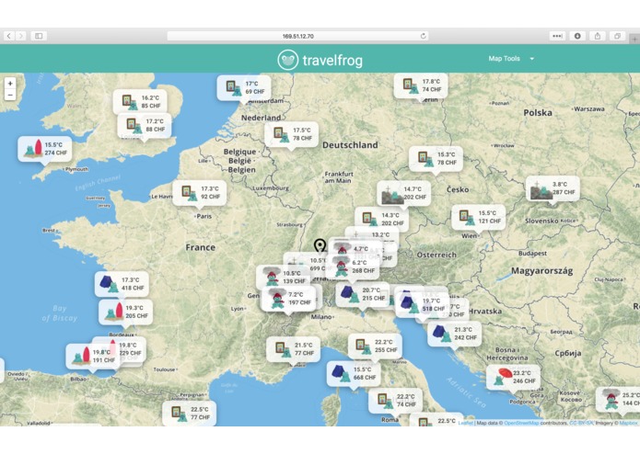Viewport: 640px width, 454px height.
Task: Toggle the Safari sidebar button
Action: pyautogui.click(x=39, y=36)
